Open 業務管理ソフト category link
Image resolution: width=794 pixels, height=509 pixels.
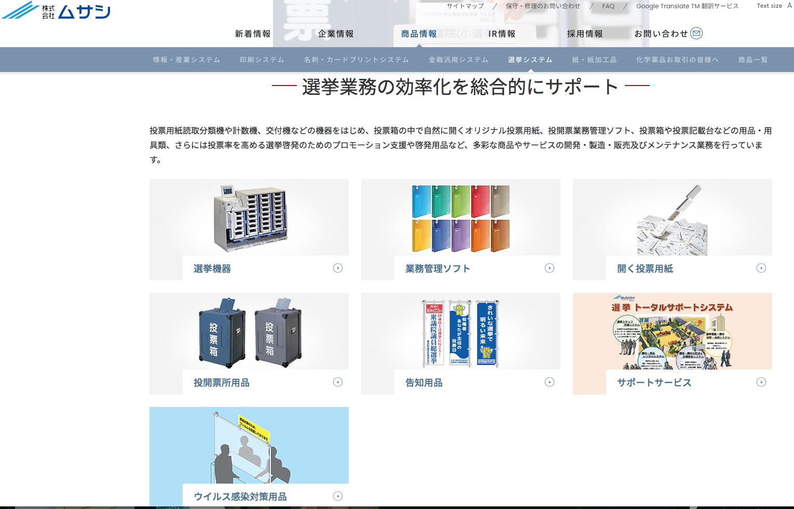[x=437, y=268]
